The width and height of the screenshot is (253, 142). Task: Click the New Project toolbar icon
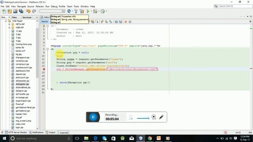tap(9, 11)
